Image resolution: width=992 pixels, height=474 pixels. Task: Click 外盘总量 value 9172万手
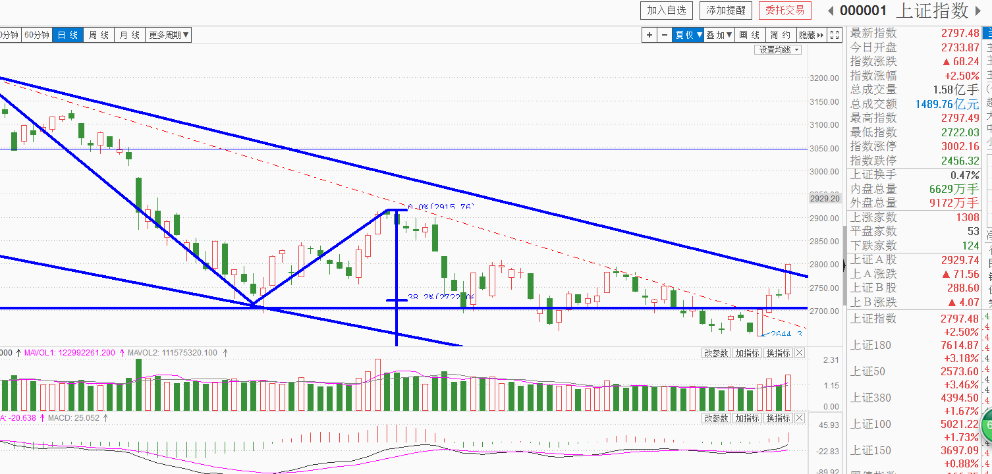[954, 203]
